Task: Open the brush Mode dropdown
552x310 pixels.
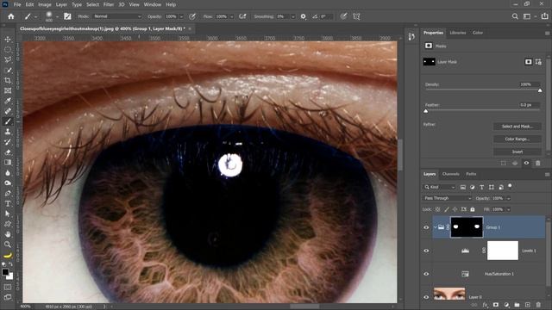Action: 117,16
